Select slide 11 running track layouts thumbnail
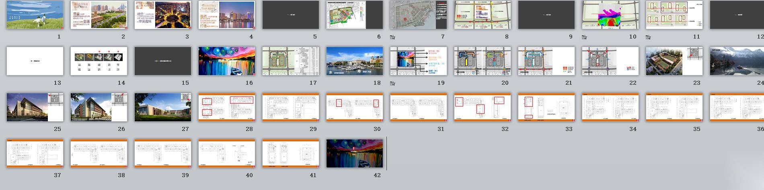Screen dimensions: 764x190 (x=674, y=15)
